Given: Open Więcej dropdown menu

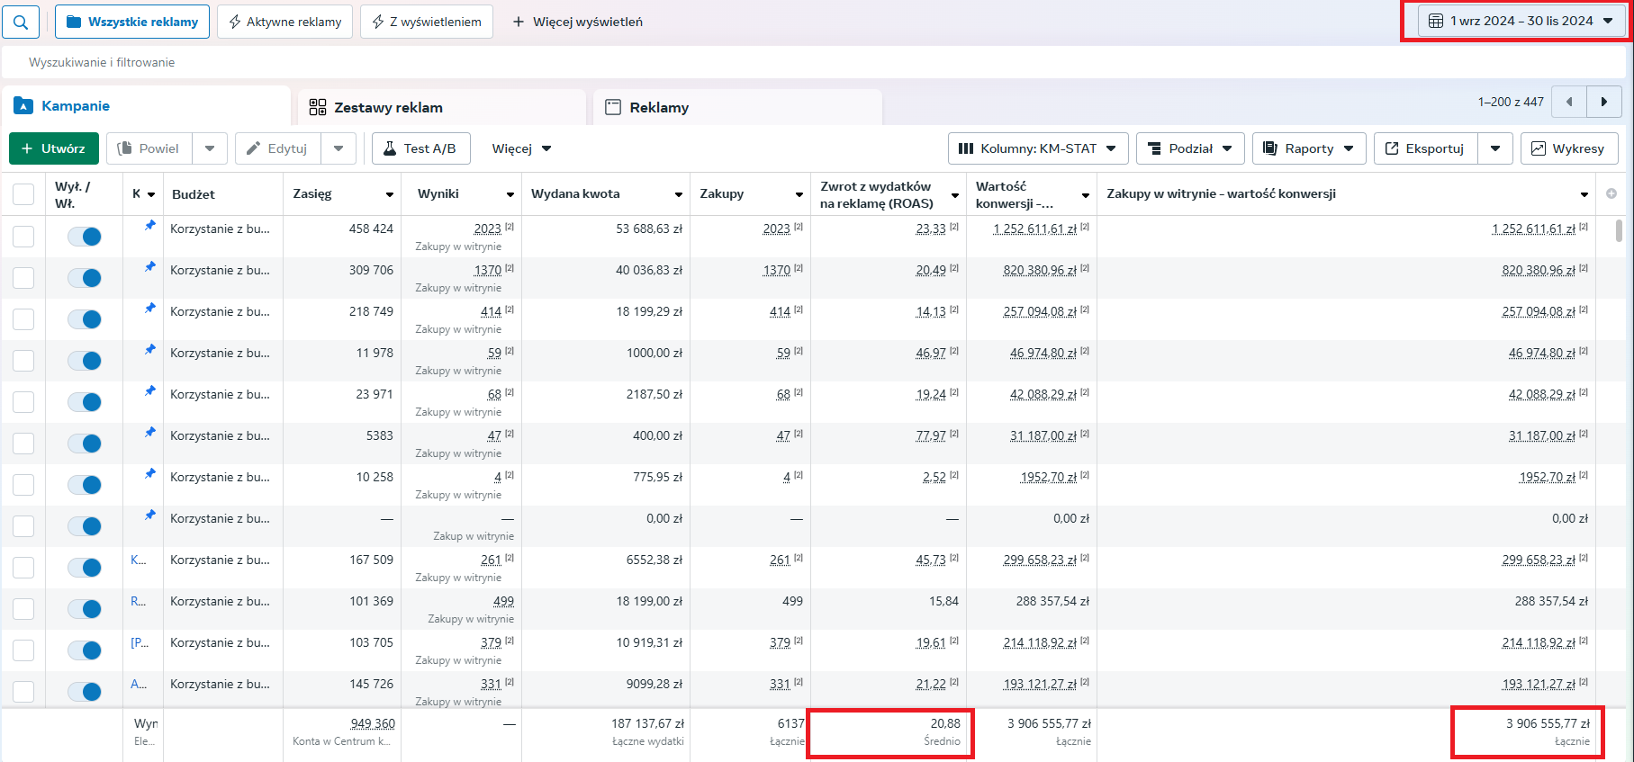Looking at the screenshot, I should click(x=521, y=148).
